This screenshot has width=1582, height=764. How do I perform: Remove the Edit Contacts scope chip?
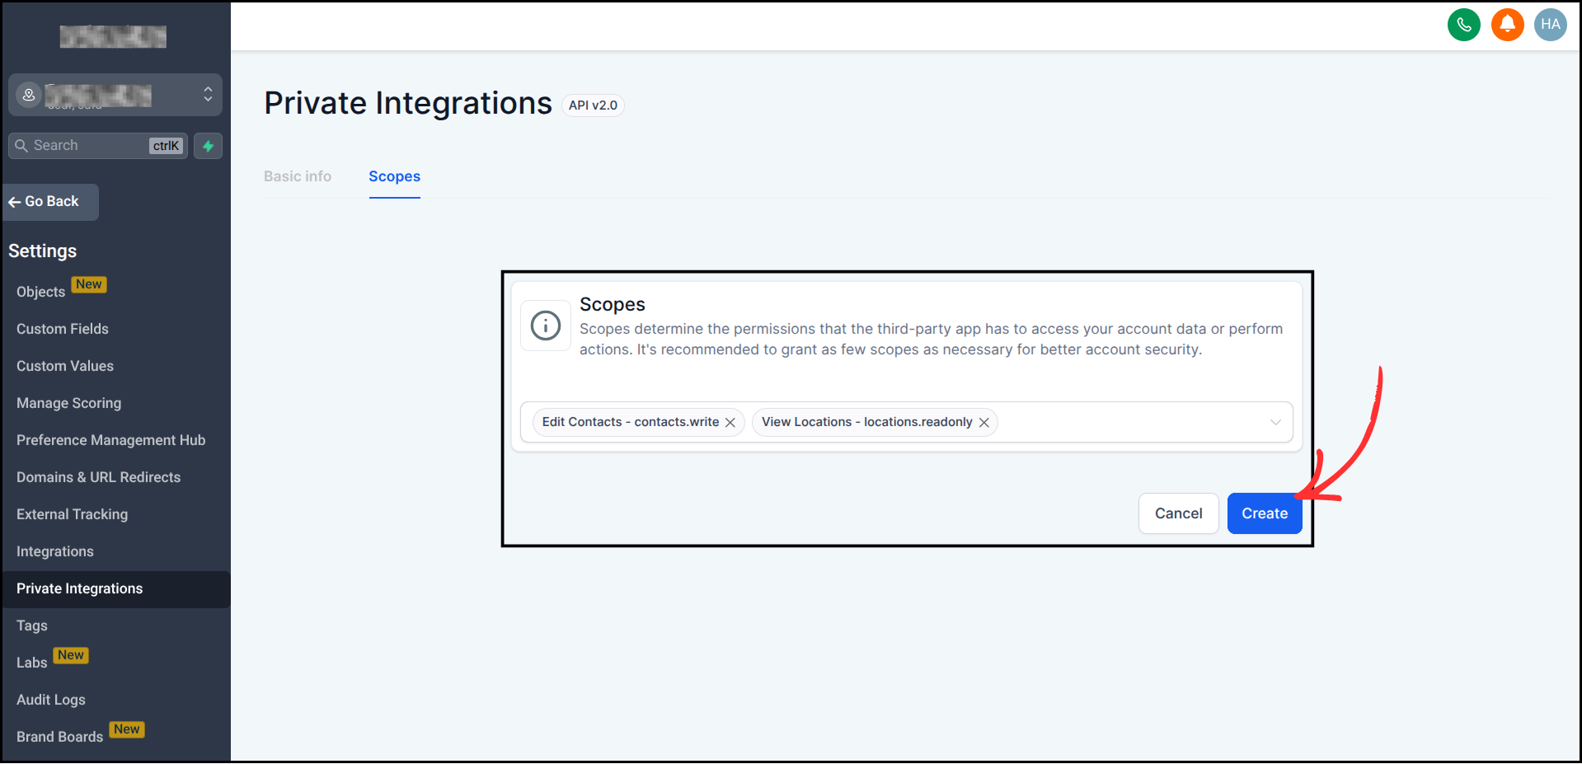pyautogui.click(x=730, y=422)
